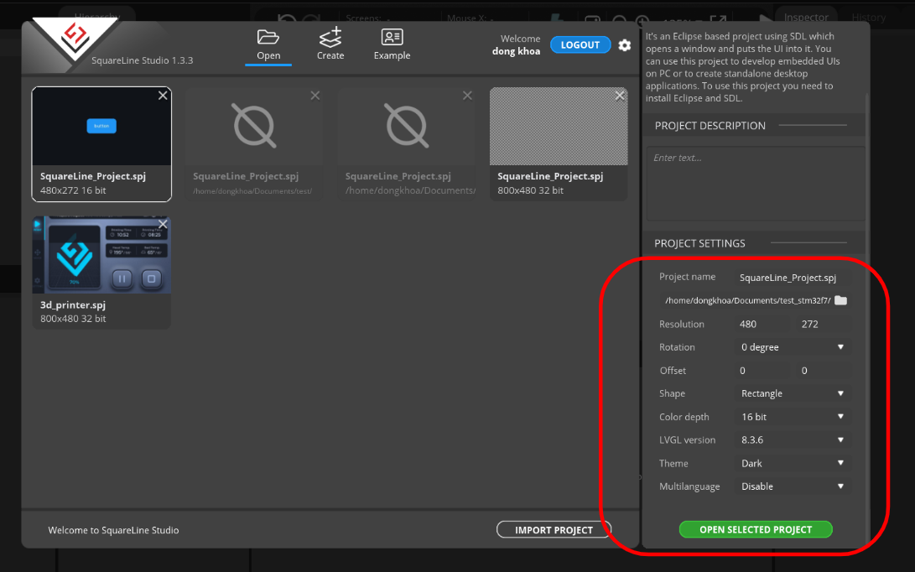The image size is (915, 572).
Task: Open settings via the gear icon
Action: pyautogui.click(x=624, y=45)
